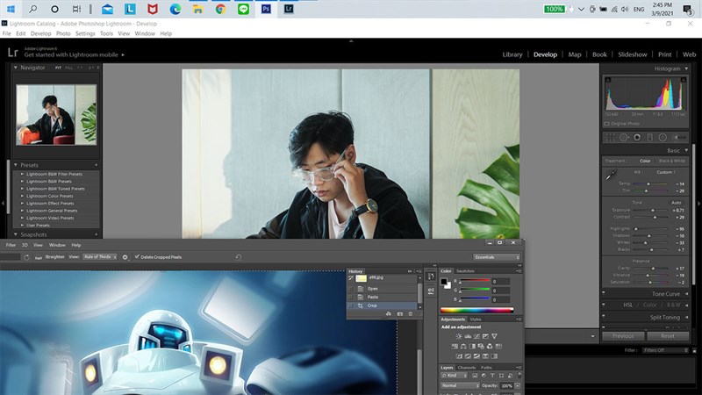The width and height of the screenshot is (702, 395).
Task: Add Exposure adjustment in Photoshop
Action: [485, 336]
